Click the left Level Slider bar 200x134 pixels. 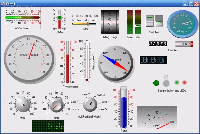click(x=130, y=22)
